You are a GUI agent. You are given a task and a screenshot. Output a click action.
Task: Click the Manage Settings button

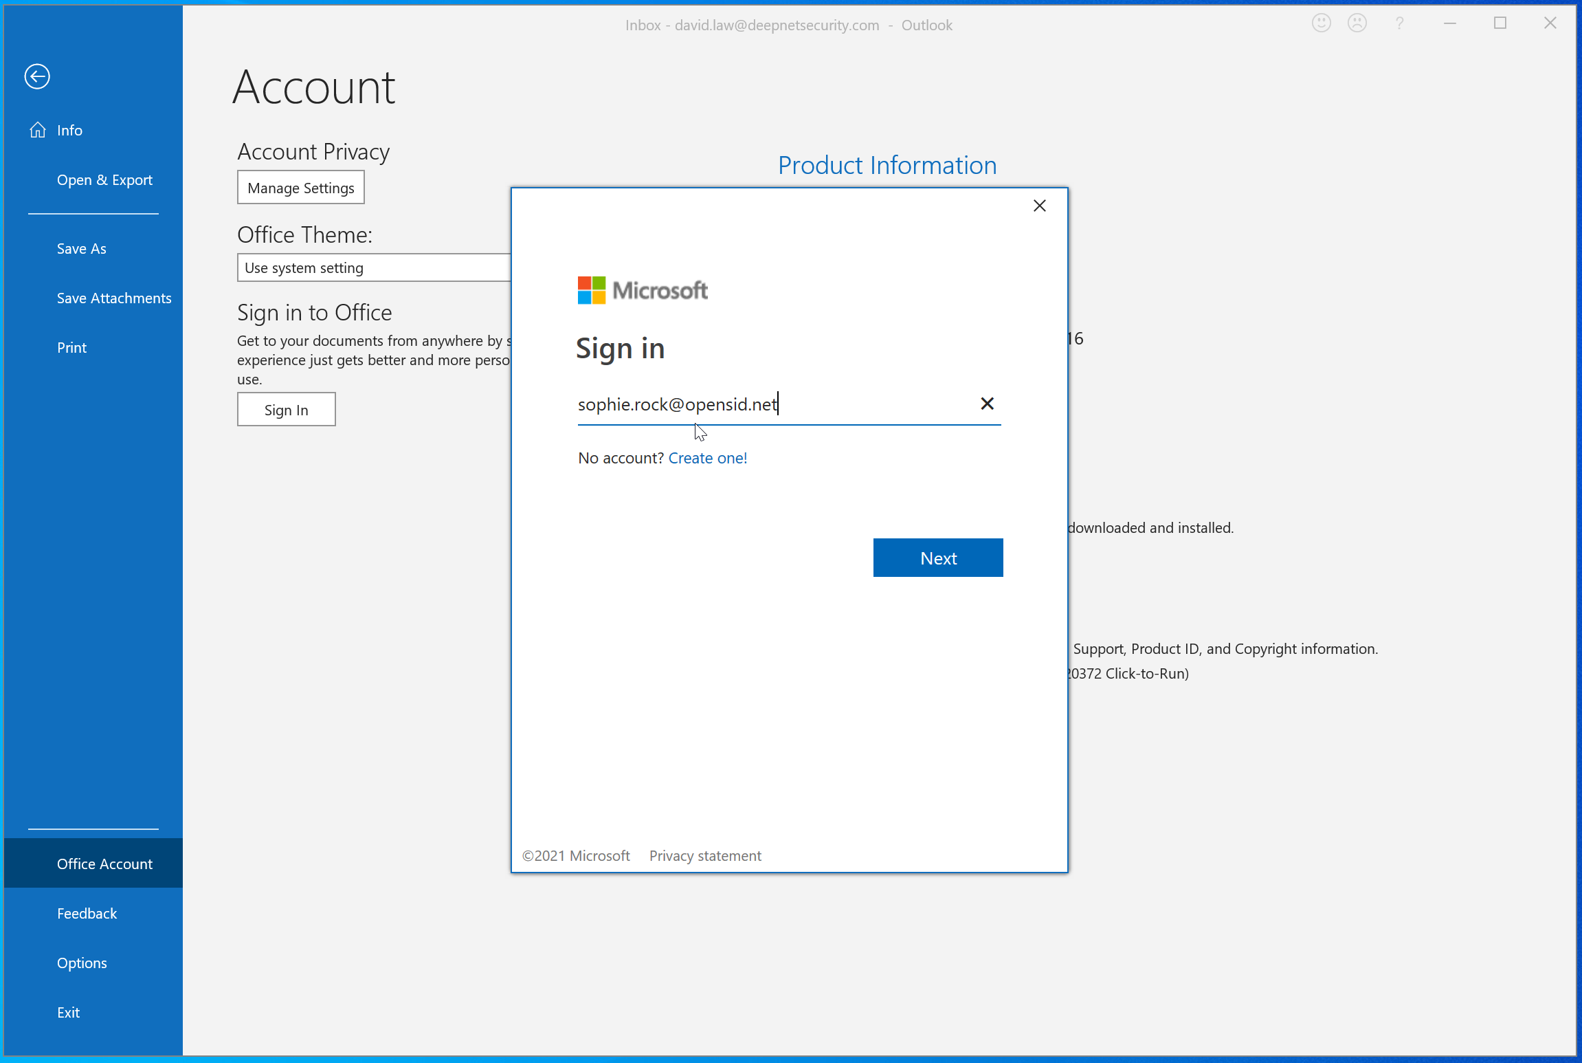pyautogui.click(x=300, y=188)
